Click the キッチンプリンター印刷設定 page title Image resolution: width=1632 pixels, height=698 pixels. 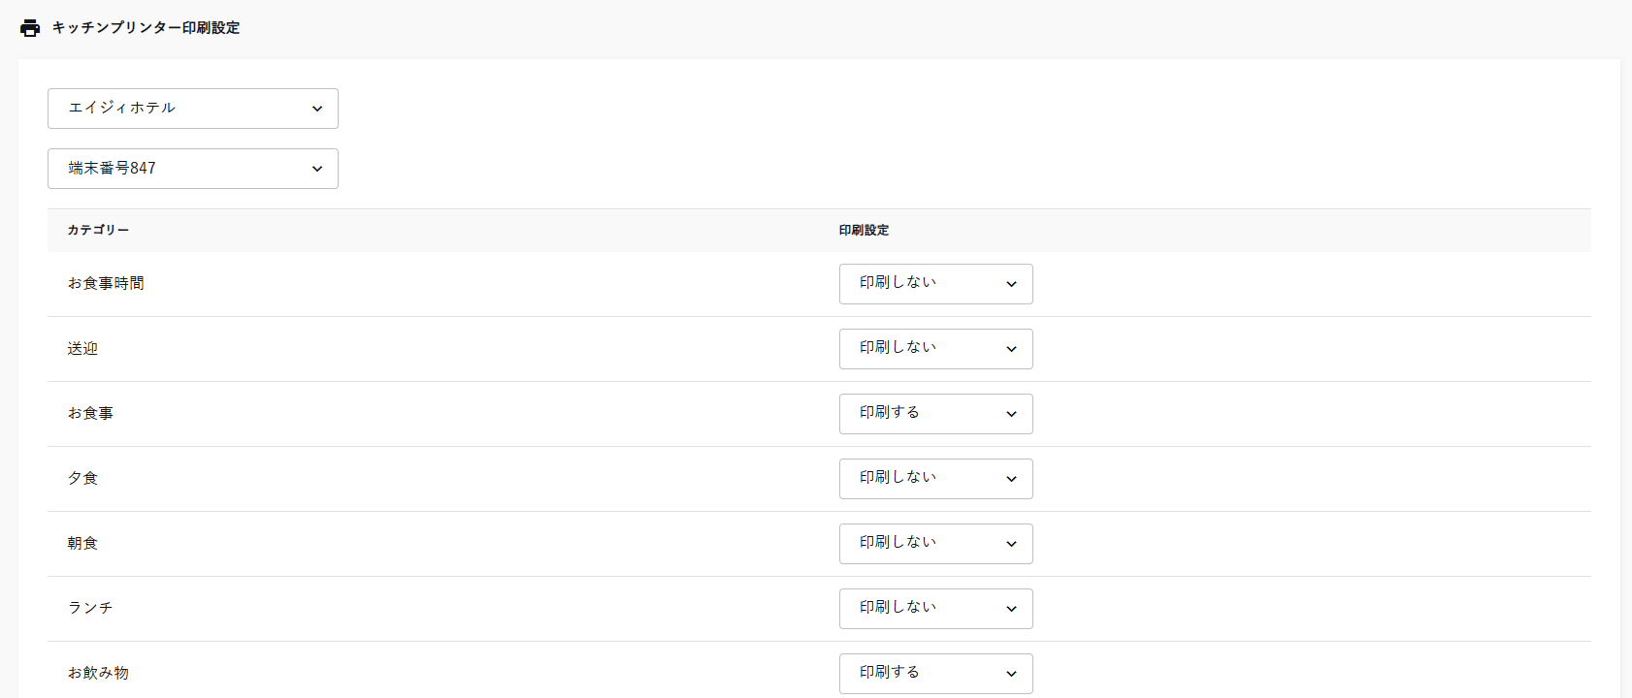click(146, 28)
